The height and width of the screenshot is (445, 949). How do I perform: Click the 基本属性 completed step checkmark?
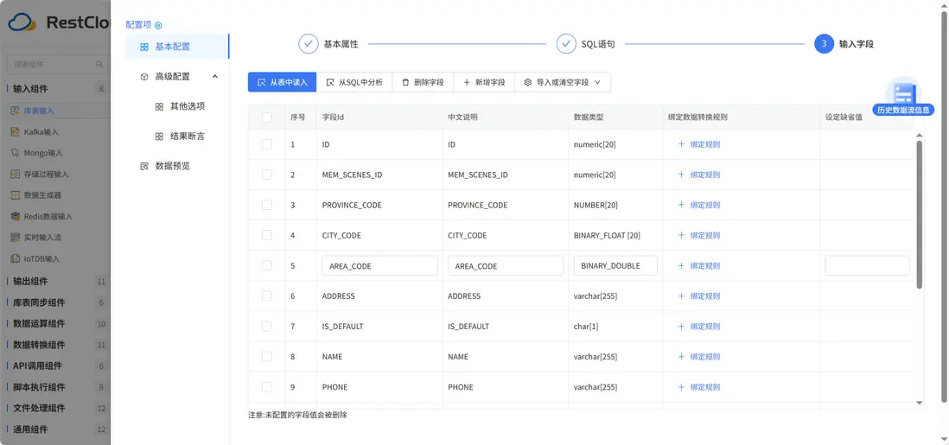pyautogui.click(x=308, y=43)
